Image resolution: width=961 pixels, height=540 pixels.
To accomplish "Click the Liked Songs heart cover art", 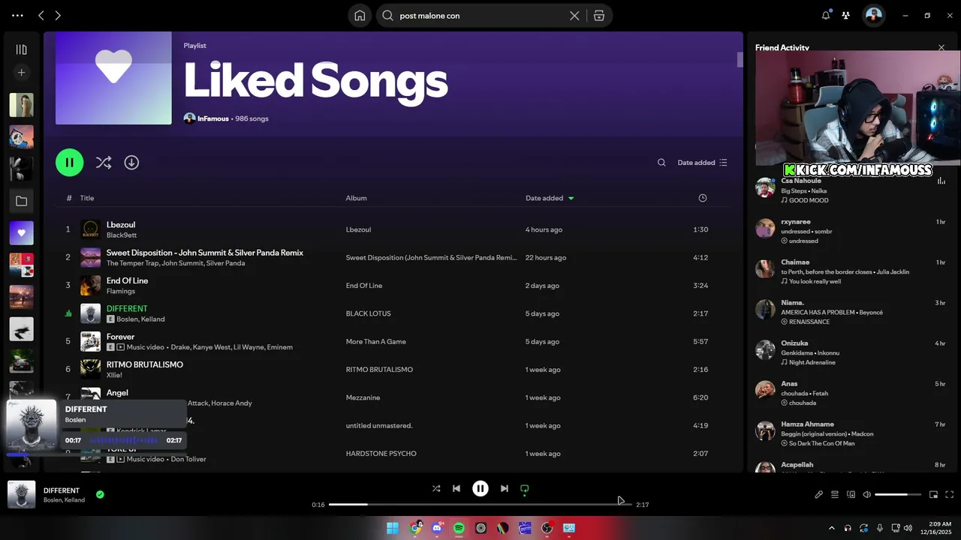I will 113,78.
